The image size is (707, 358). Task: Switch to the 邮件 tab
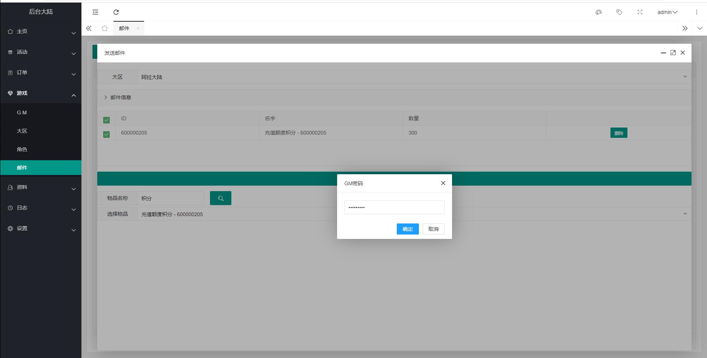point(124,28)
